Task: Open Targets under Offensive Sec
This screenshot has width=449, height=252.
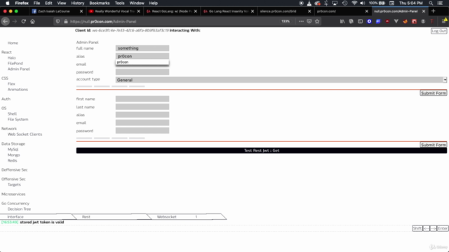Action: point(14,185)
